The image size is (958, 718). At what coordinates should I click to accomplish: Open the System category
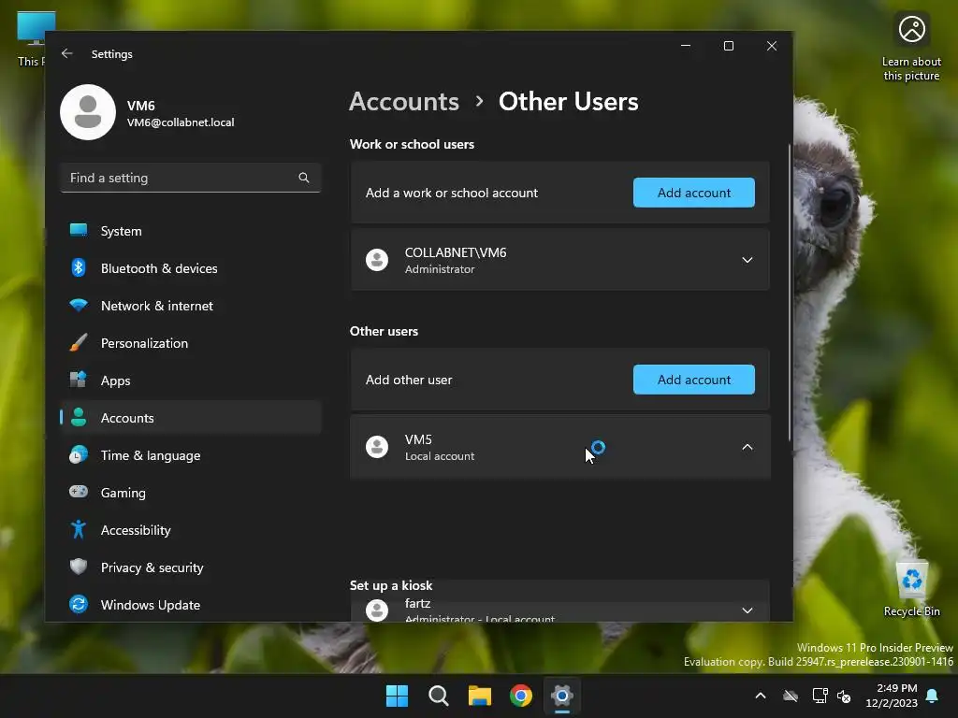(x=191, y=231)
